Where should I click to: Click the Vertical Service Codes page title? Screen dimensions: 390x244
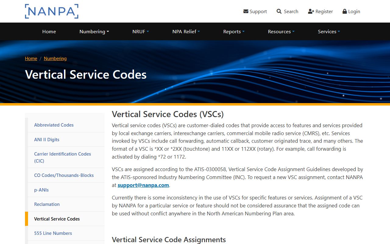coord(86,75)
